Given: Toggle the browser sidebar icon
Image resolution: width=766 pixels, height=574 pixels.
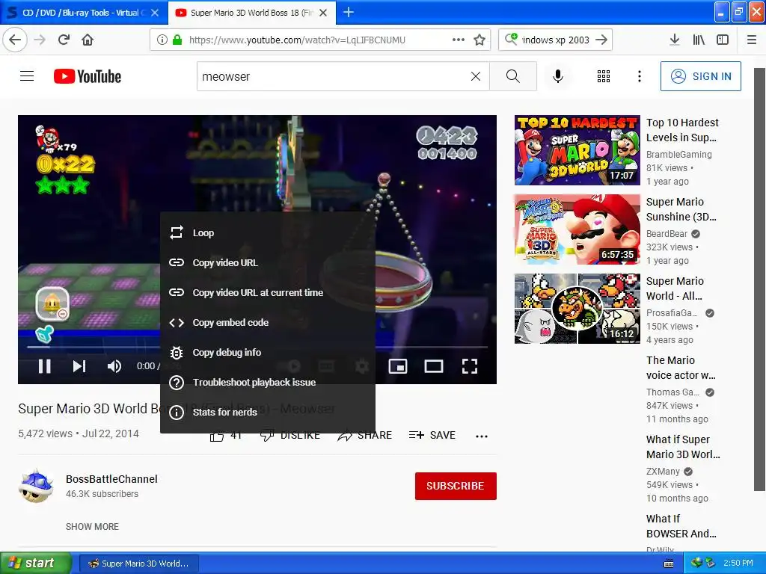Looking at the screenshot, I should (x=723, y=40).
